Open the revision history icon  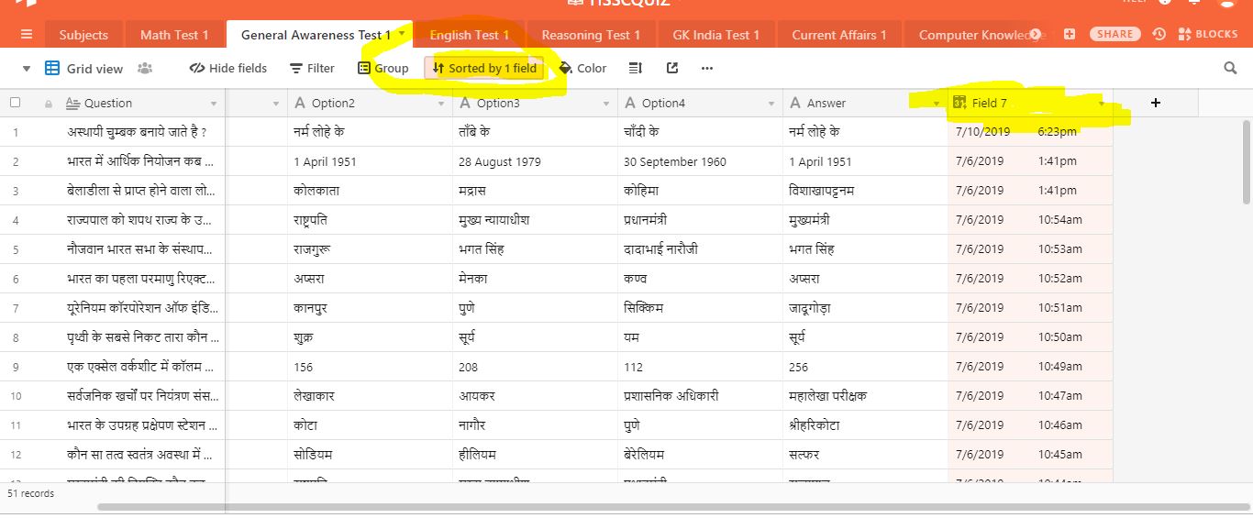1159,35
